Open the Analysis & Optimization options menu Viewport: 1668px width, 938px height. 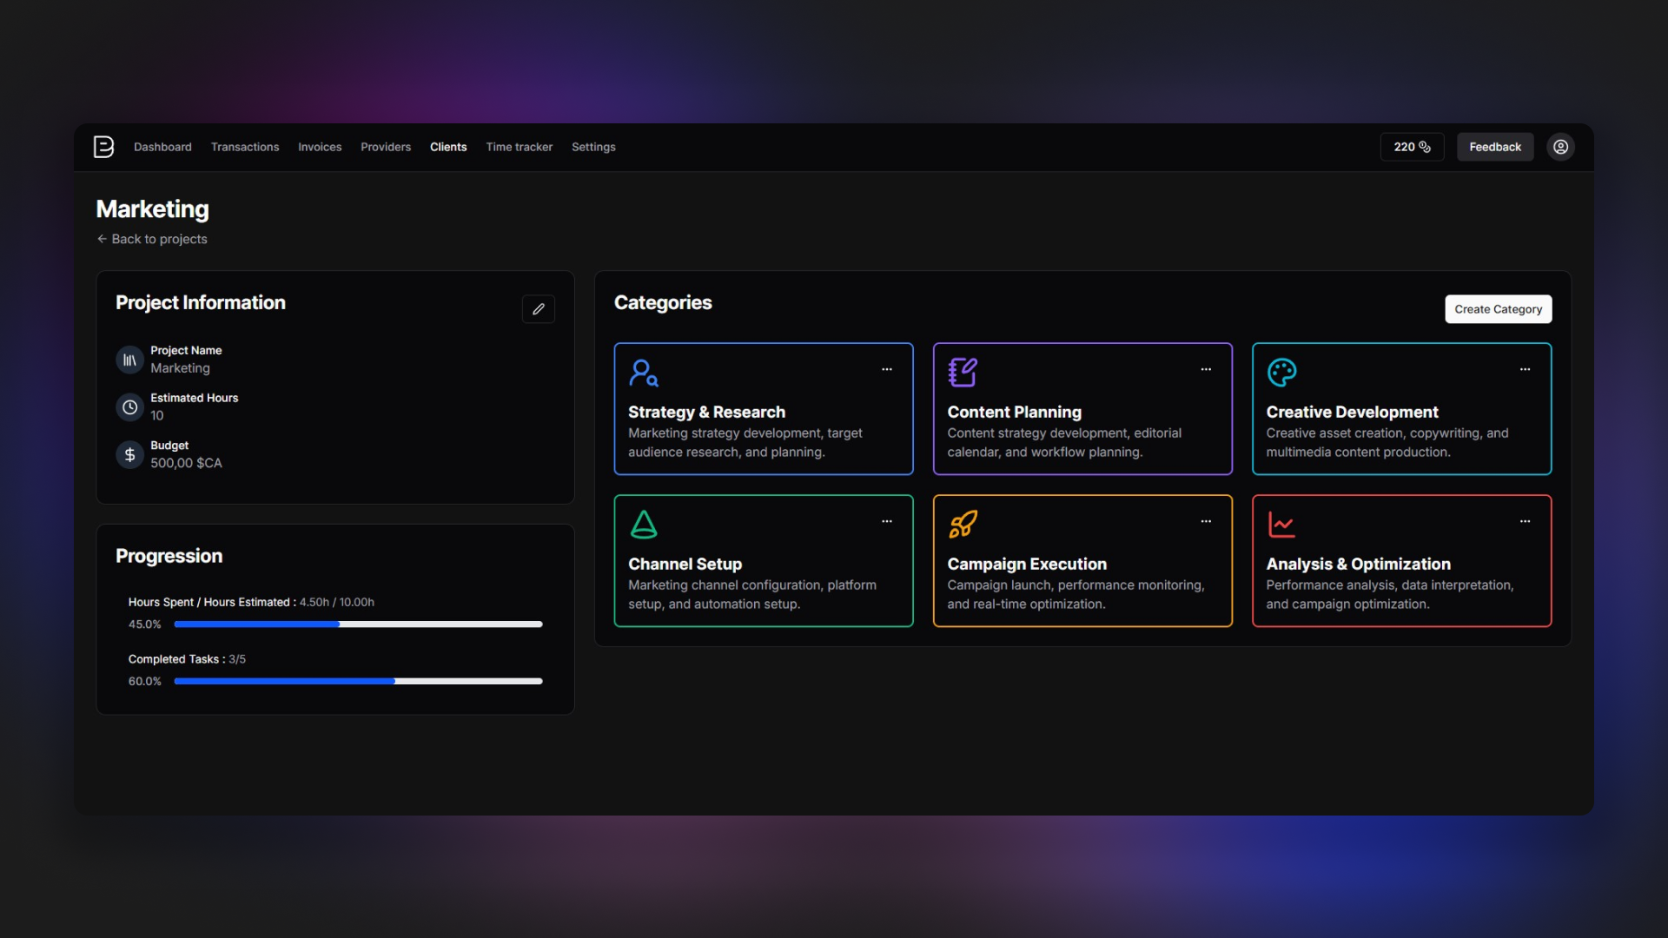(1526, 521)
